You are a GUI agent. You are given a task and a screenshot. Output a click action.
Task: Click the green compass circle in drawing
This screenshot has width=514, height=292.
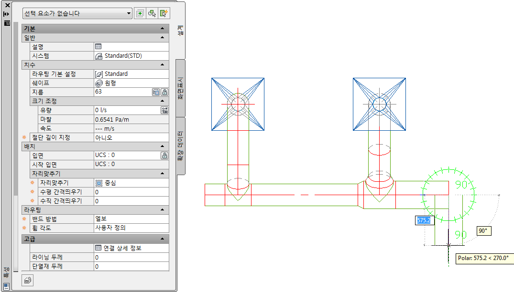click(449, 195)
